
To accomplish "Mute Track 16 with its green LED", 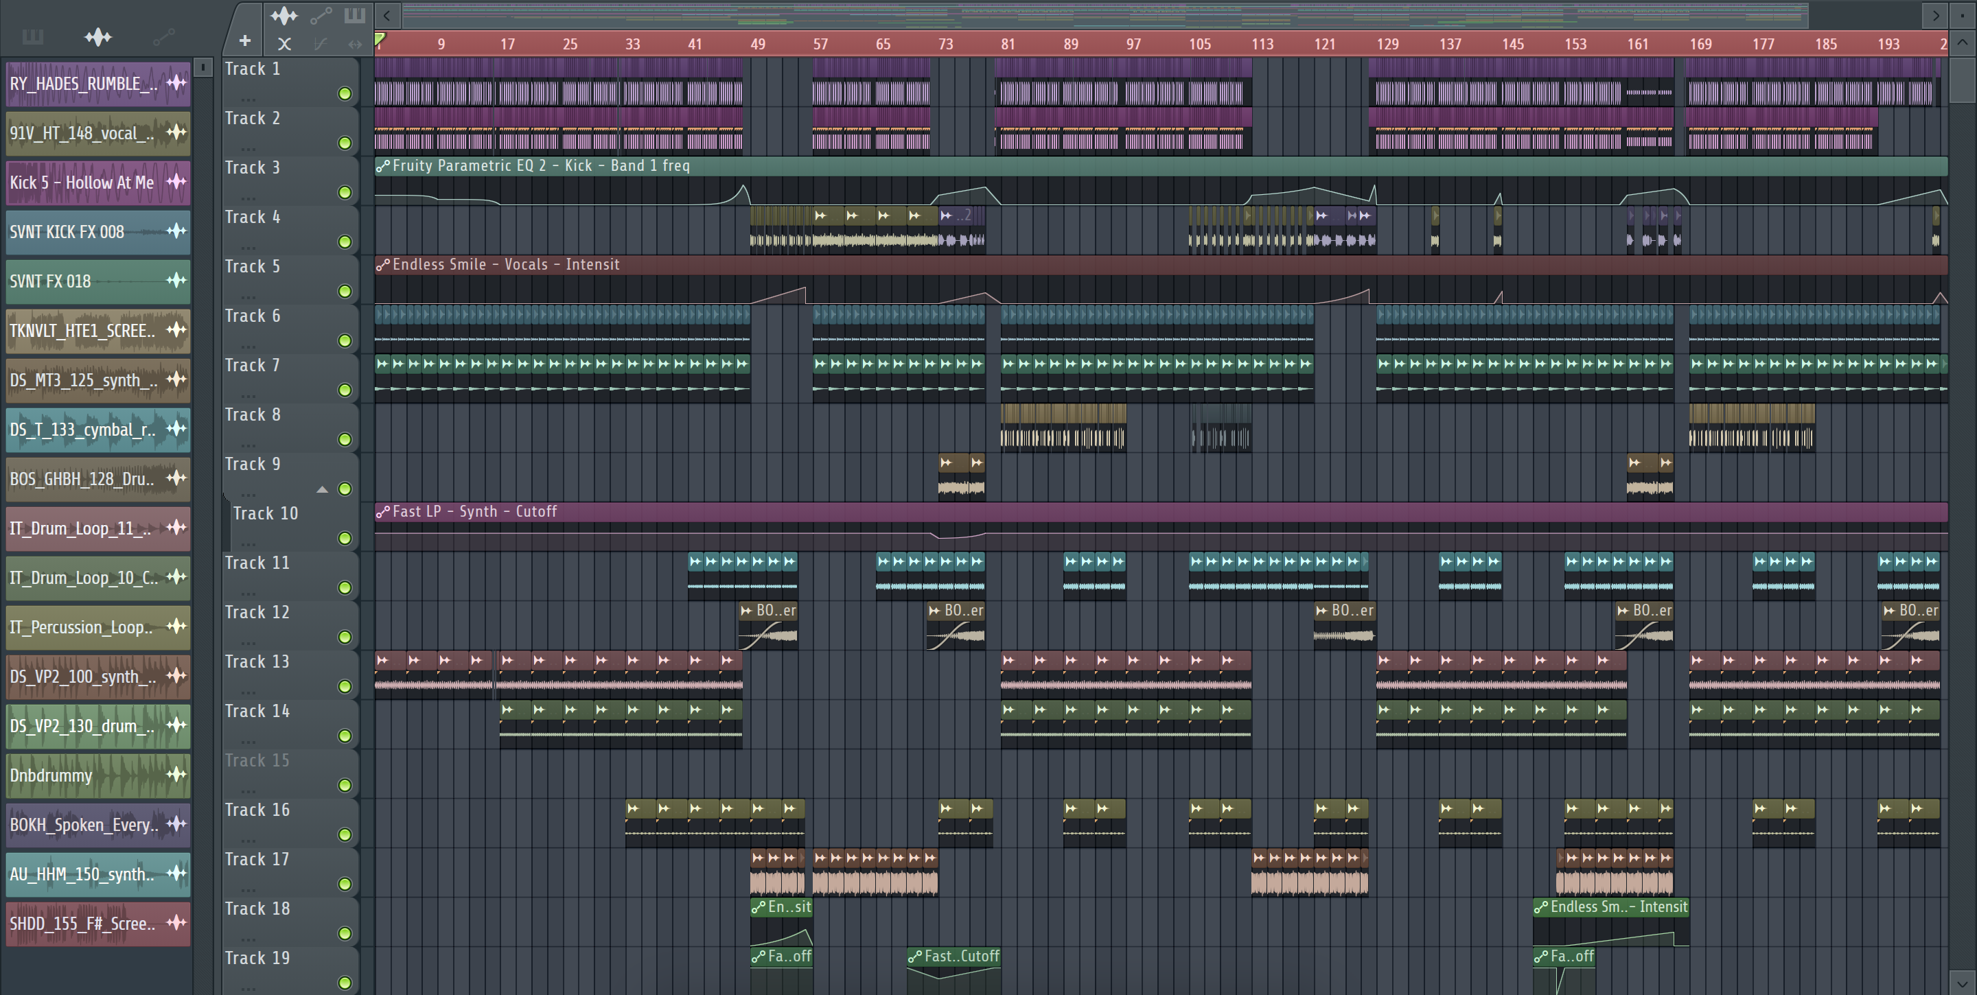I will pos(345,834).
